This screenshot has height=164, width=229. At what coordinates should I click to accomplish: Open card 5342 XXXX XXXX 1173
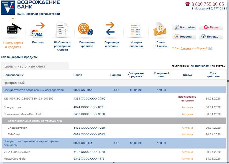click(89, 159)
